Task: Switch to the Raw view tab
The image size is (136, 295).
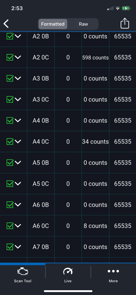Action: tap(83, 24)
